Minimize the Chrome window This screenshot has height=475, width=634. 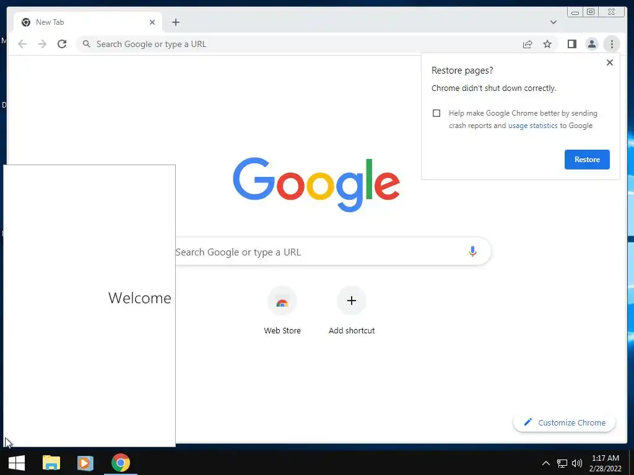[575, 12]
